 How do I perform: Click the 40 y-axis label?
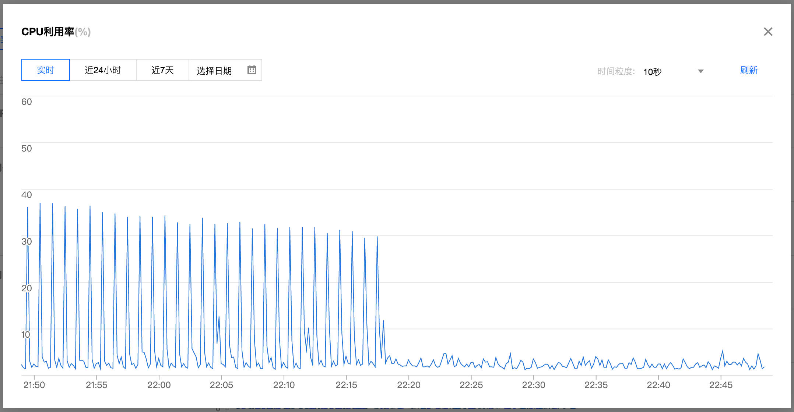pos(27,195)
